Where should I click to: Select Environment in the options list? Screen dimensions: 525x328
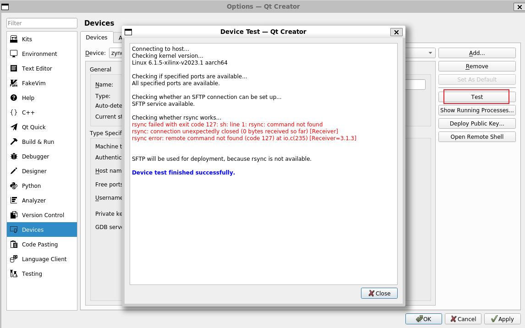(x=42, y=54)
